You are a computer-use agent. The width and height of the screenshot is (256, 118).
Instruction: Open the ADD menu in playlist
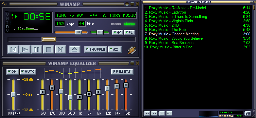tap(147, 113)
